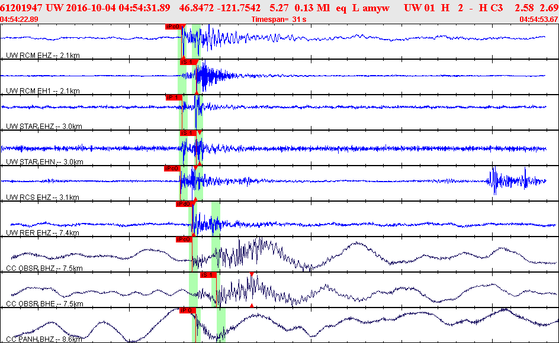Image resolution: width=559 pixels, height=343 pixels.
Task: Select the iPd0 pick flag on RER EHZ
Action: [184, 204]
